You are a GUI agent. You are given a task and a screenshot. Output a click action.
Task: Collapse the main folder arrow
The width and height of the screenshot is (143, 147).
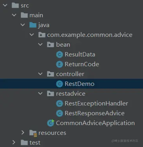(14, 15)
